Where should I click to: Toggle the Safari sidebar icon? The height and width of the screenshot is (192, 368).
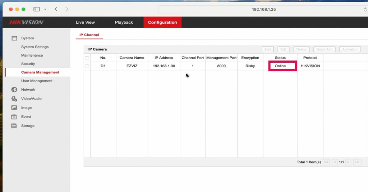pos(36,9)
